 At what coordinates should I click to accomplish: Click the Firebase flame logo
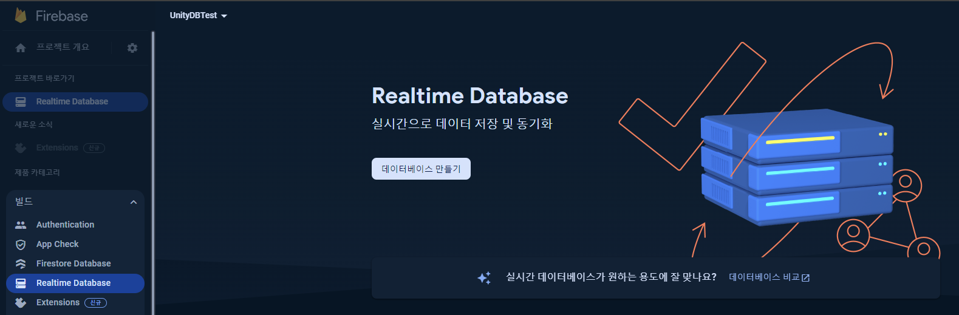coord(21,16)
